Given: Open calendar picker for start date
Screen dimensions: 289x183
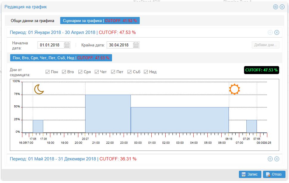Looking at the screenshot, I should pyautogui.click(x=67, y=45).
